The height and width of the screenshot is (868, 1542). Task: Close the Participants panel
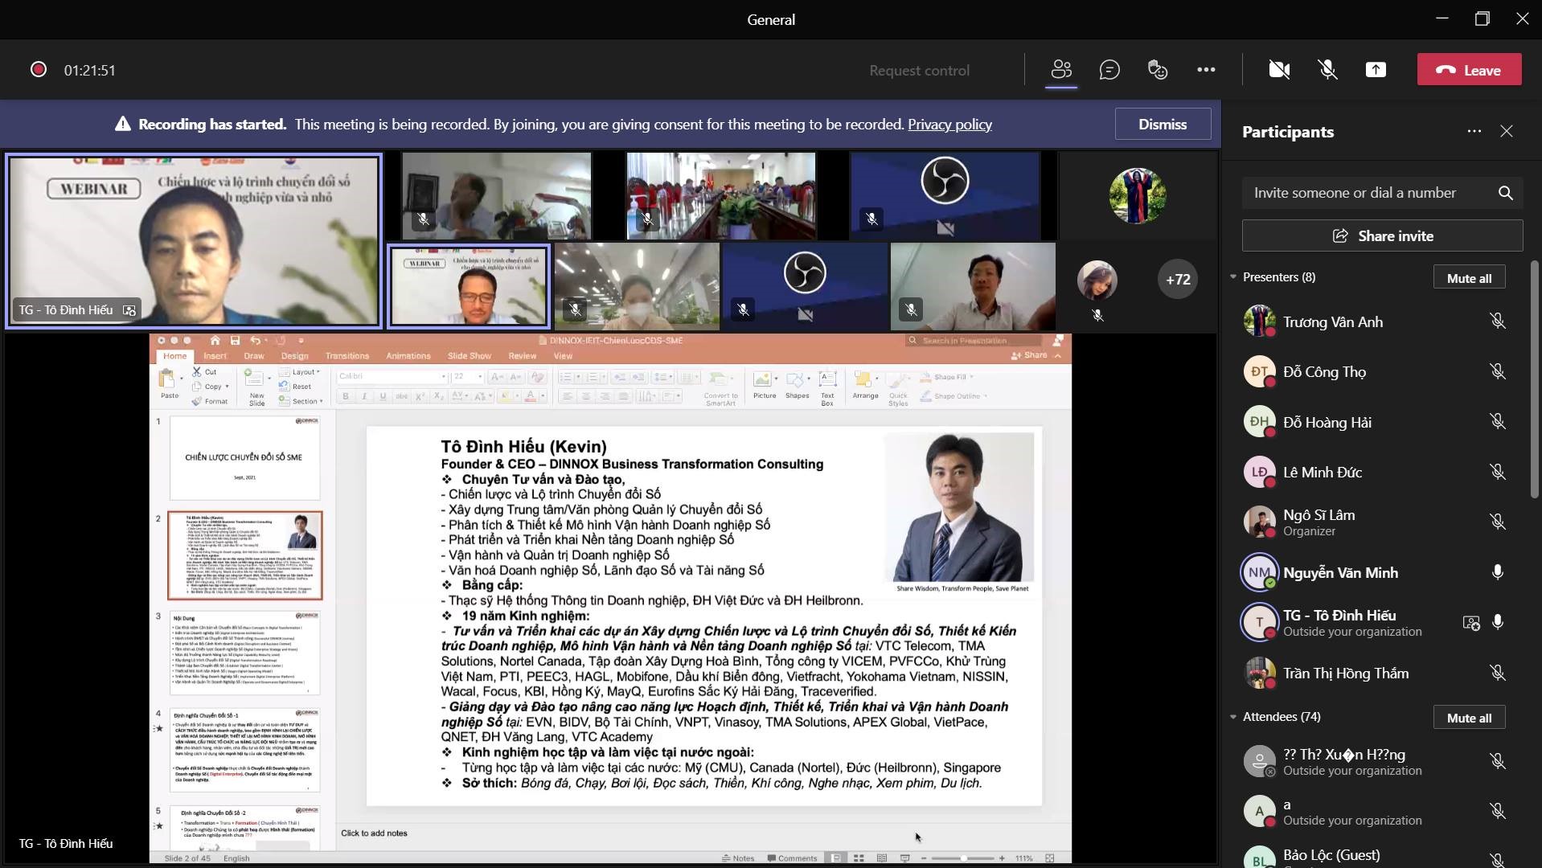1507,132
